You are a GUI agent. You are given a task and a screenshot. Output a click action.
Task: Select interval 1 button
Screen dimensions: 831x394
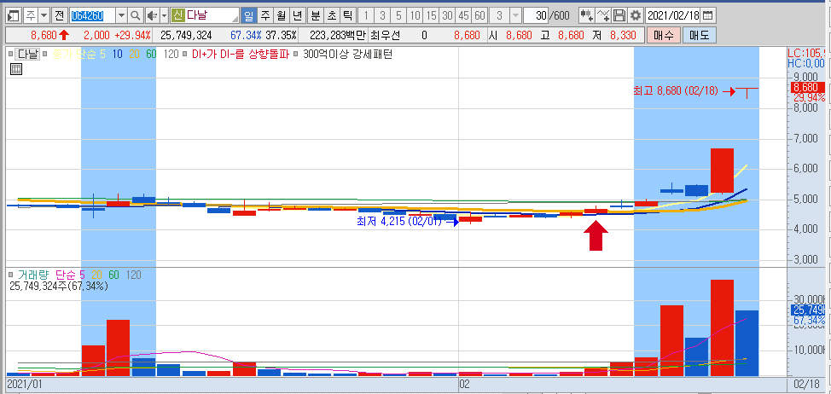point(366,16)
